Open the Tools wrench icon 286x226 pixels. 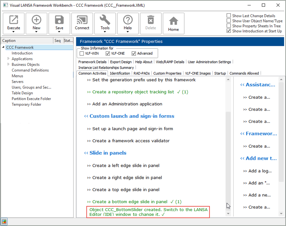105,20
